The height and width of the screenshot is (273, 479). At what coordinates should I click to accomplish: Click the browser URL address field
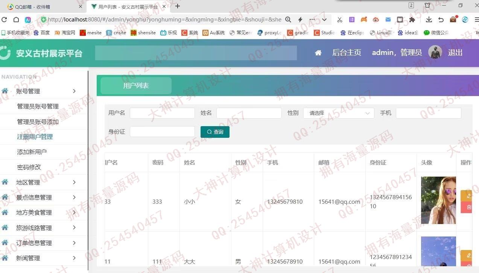coord(164,20)
